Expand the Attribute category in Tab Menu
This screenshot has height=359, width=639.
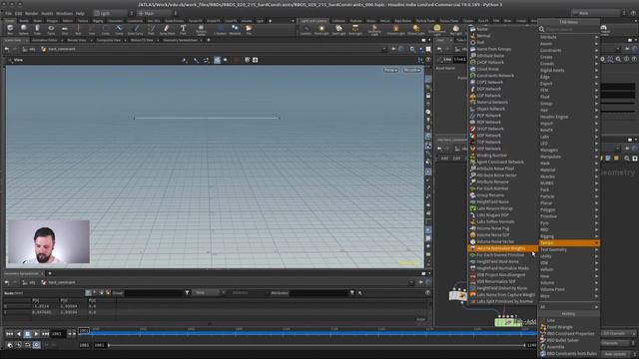(569, 37)
